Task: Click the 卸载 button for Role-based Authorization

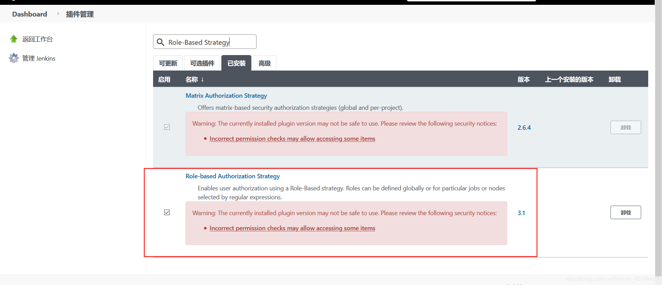Action: click(x=626, y=212)
